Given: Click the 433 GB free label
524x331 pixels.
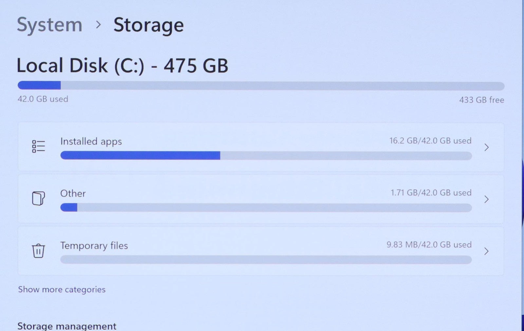Looking at the screenshot, I should coord(481,100).
